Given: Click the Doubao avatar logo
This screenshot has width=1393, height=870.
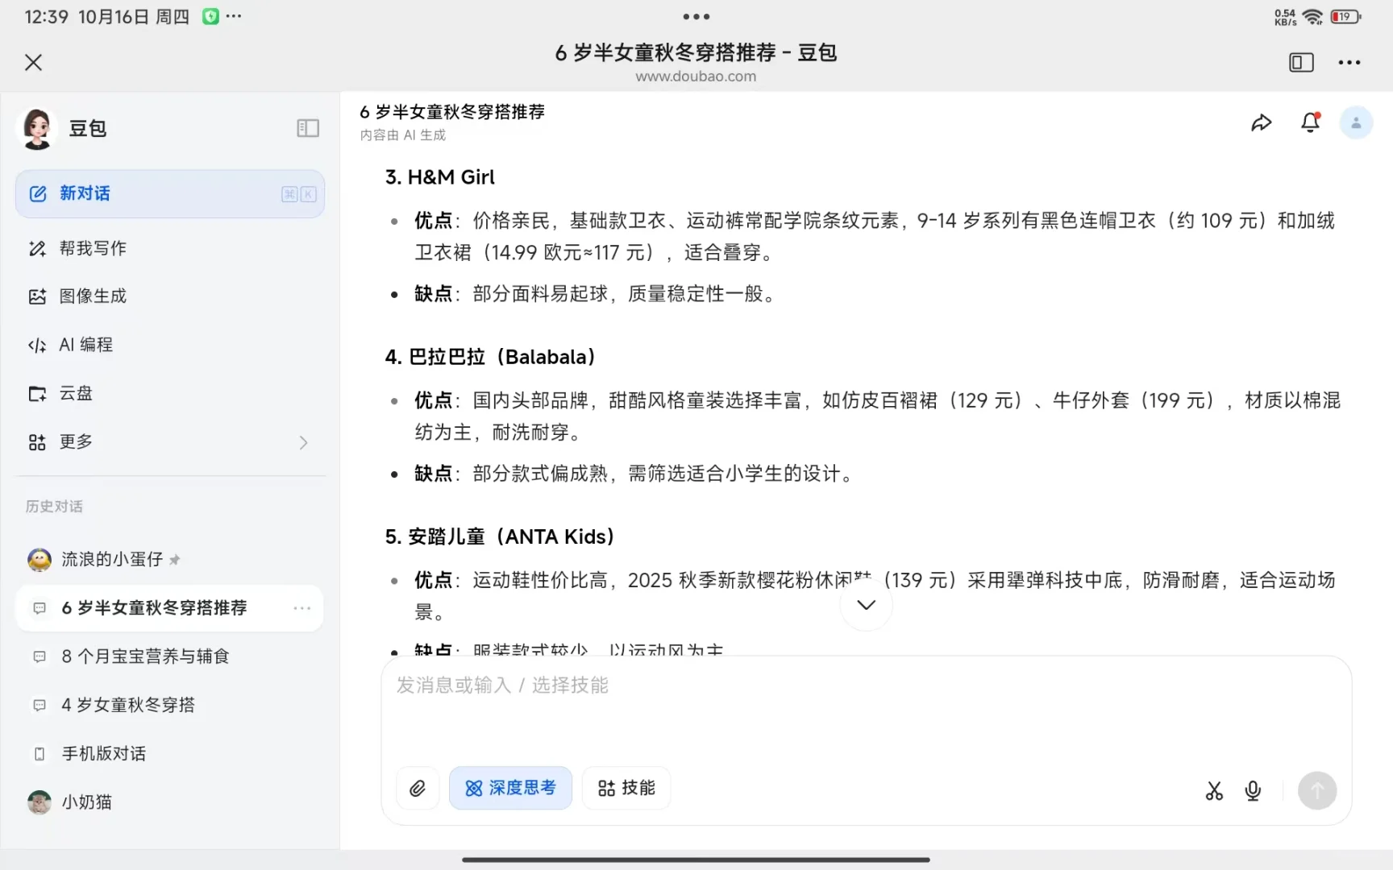Looking at the screenshot, I should pos(37,129).
